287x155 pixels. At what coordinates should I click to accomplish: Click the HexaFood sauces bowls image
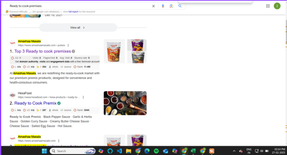pos(125,103)
